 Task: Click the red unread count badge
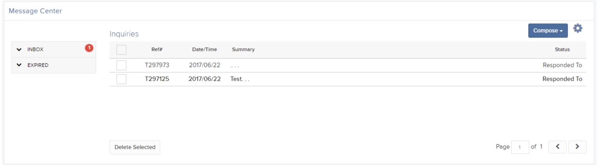click(x=89, y=47)
